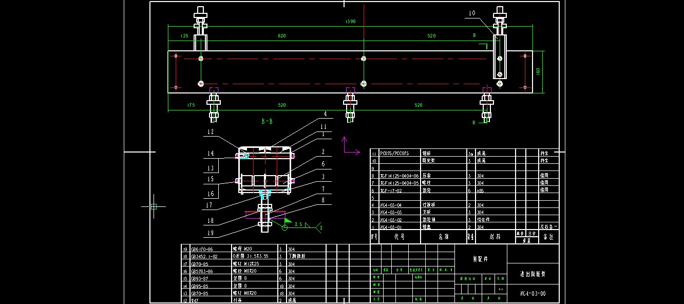Select the XCF14125-0404-06 code cell
684x304 pixels.
(x=399, y=176)
